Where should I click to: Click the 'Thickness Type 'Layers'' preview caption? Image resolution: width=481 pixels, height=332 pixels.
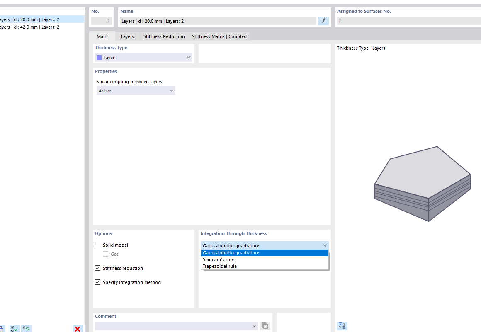click(x=361, y=48)
